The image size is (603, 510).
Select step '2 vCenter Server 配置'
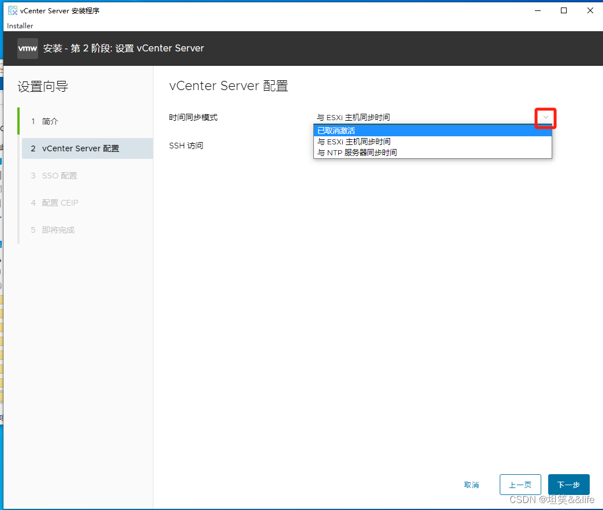coord(87,148)
